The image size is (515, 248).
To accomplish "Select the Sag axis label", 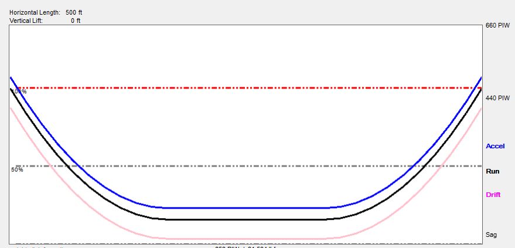I will (x=492, y=235).
